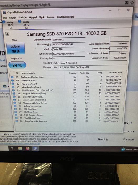
Task: Click the health icon above C: drive
Action: (x=4, y=22)
